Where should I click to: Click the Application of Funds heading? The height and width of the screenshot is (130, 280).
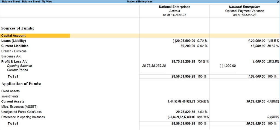coord(21,84)
